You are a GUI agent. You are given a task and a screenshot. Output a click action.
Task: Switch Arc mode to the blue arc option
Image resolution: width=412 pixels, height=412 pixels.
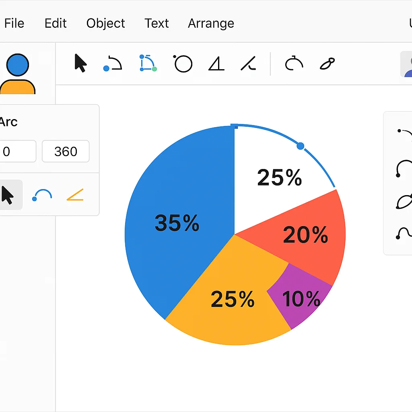(42, 194)
